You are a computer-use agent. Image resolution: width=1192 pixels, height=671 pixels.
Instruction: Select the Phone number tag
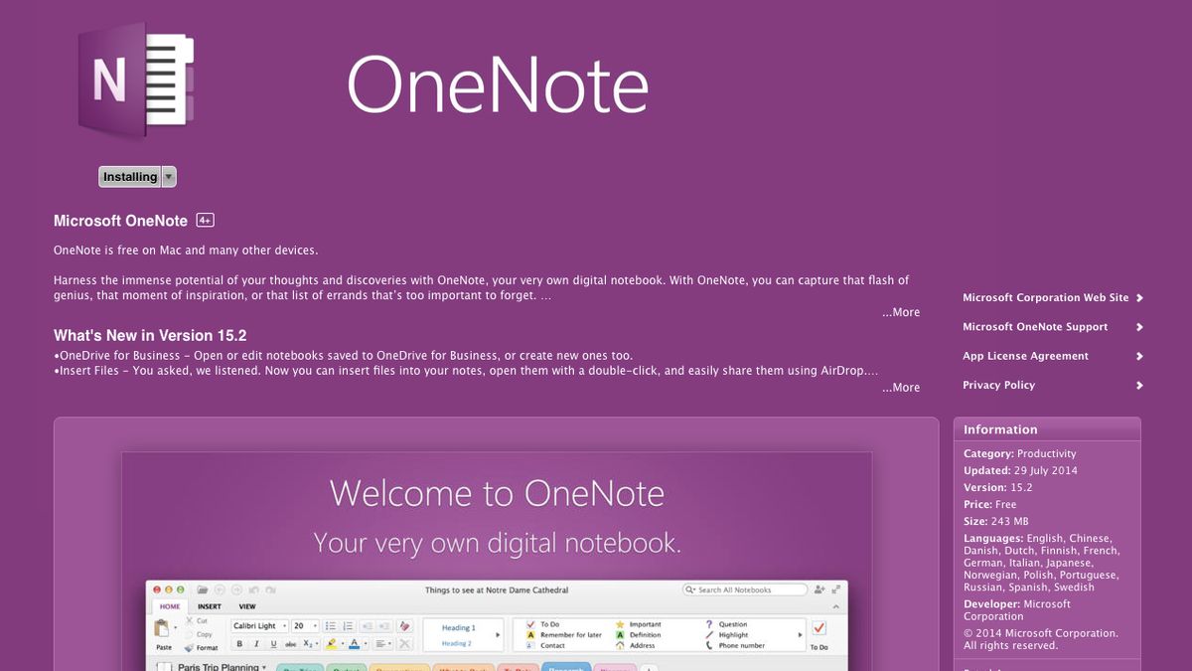[x=734, y=645]
